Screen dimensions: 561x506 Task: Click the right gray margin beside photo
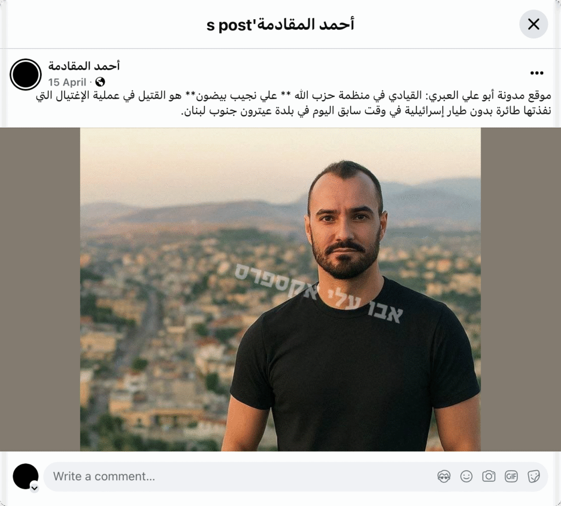point(520,289)
